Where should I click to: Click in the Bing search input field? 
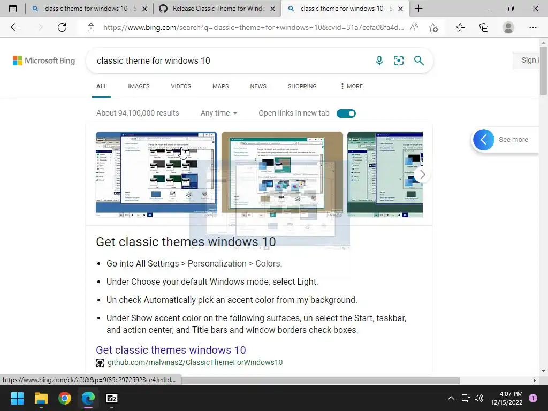pyautogui.click(x=231, y=60)
